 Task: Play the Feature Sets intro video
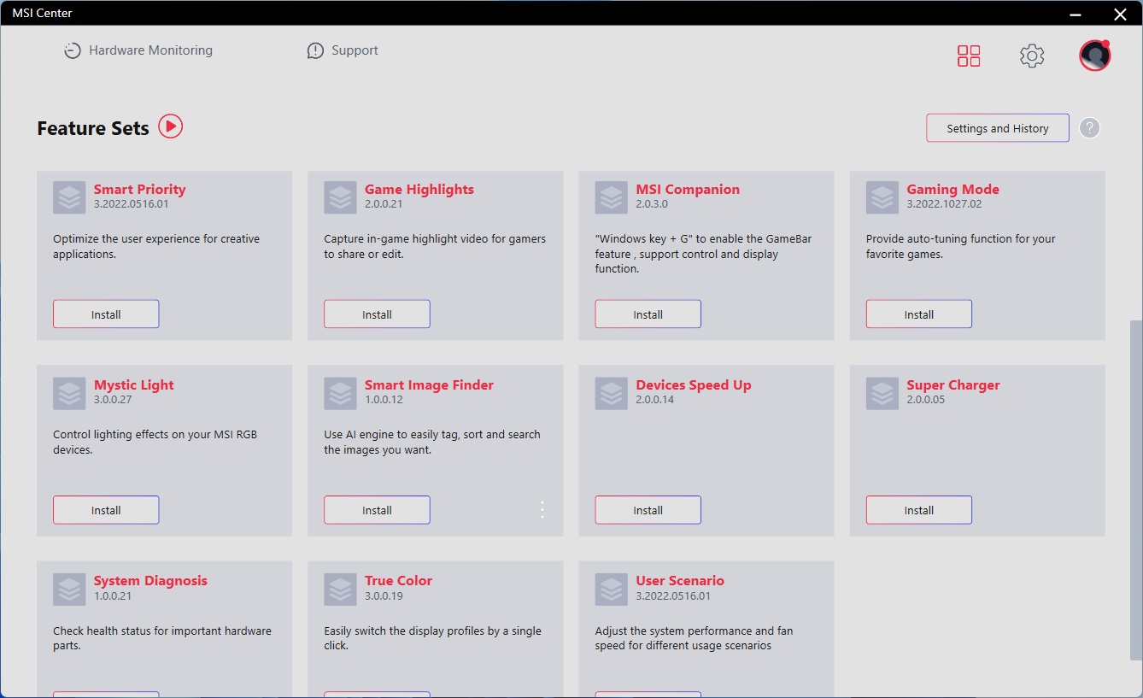[x=171, y=127]
